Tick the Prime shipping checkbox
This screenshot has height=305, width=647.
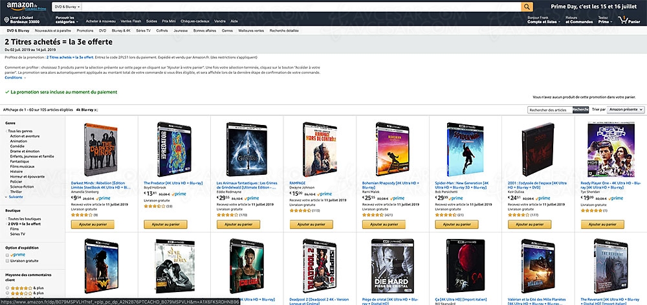(x=7, y=256)
